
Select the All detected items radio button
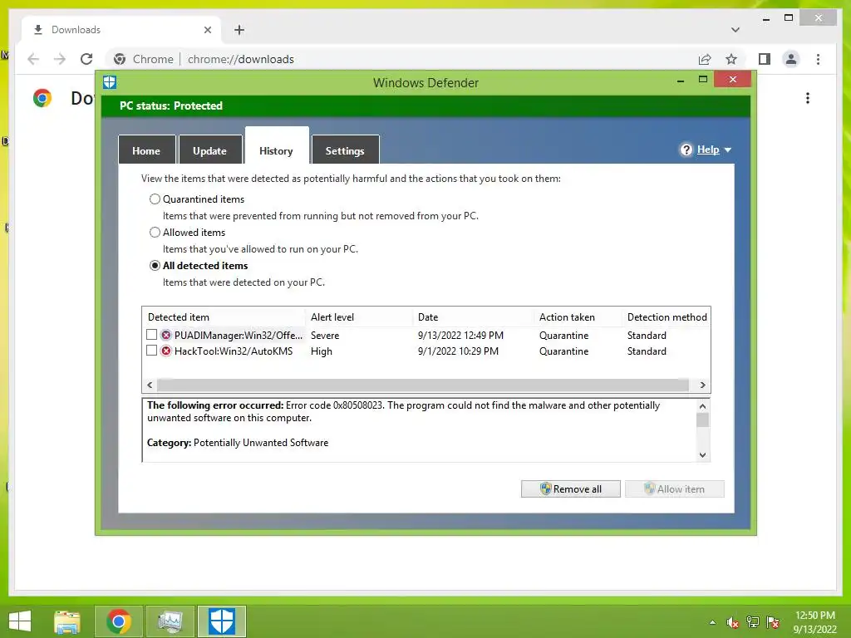click(155, 265)
